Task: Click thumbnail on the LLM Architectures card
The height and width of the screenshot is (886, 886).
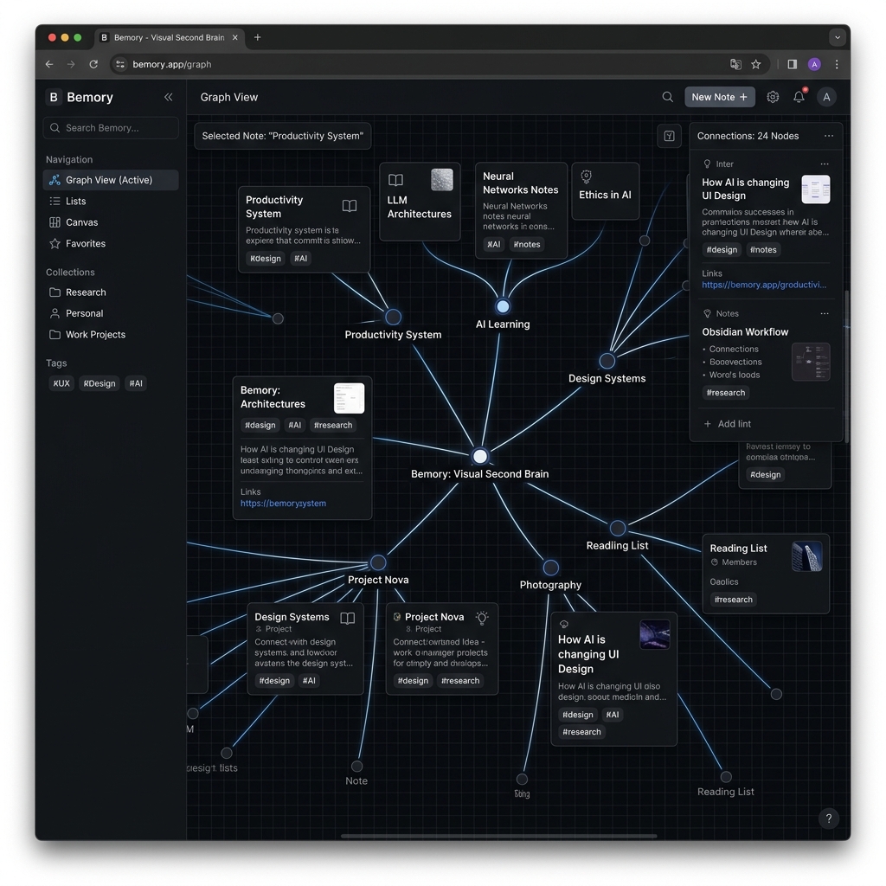Action: pyautogui.click(x=442, y=180)
